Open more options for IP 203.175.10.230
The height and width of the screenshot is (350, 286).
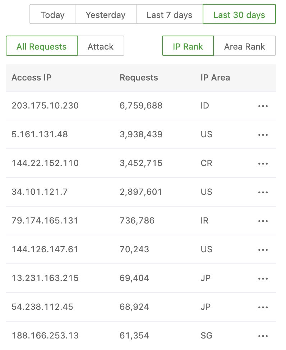(263, 106)
